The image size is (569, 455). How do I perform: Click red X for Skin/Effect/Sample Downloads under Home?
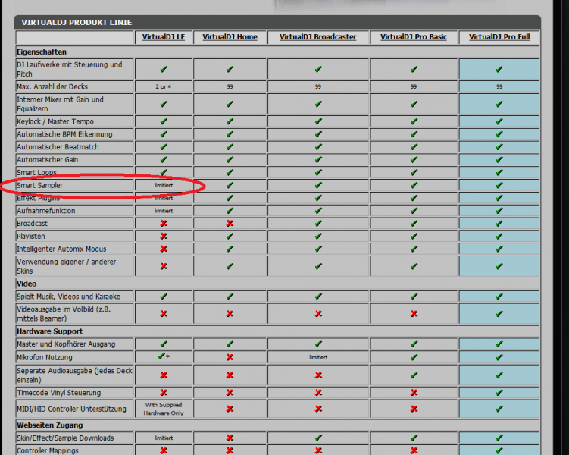click(230, 438)
